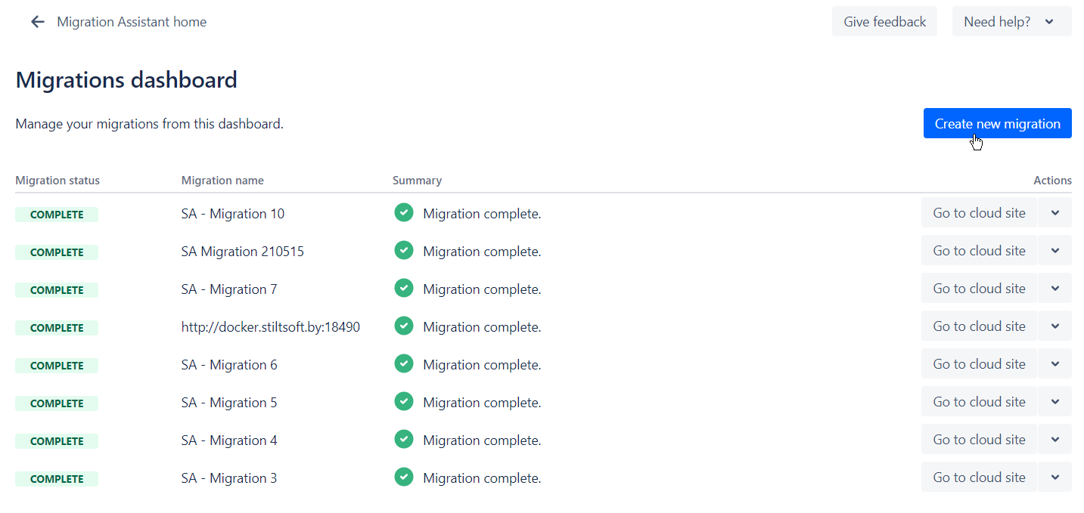Screen dimensions: 1084x513
Task: Expand actions chevron for SA - Migration 3
Action: point(1054,477)
